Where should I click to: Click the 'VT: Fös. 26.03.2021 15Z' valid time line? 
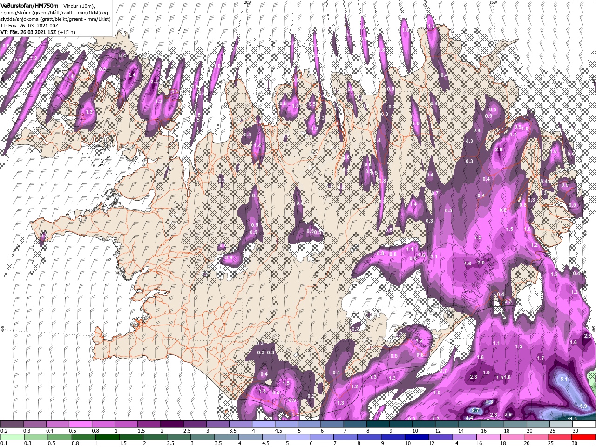(29, 32)
